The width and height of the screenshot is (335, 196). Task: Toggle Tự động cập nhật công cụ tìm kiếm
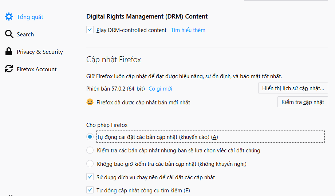pos(90,190)
